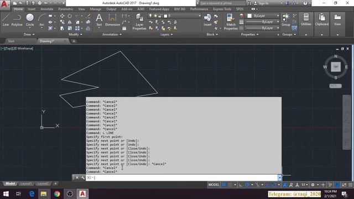The width and height of the screenshot is (354, 199).
Task: Click the command history scroll arrow
Action: [x=280, y=178]
